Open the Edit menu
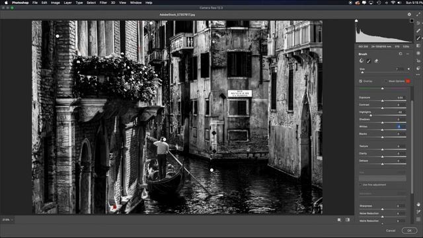 [x=44, y=3]
